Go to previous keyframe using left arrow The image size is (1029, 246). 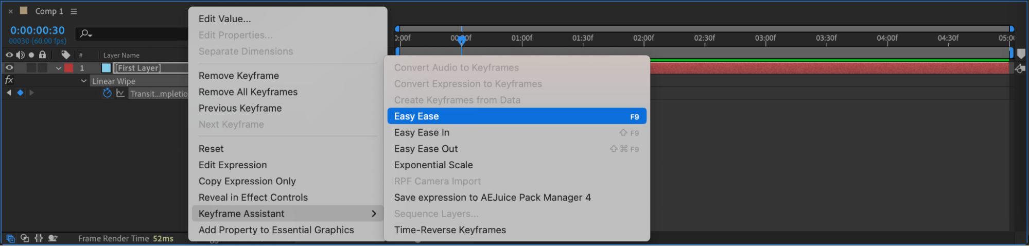(x=9, y=93)
